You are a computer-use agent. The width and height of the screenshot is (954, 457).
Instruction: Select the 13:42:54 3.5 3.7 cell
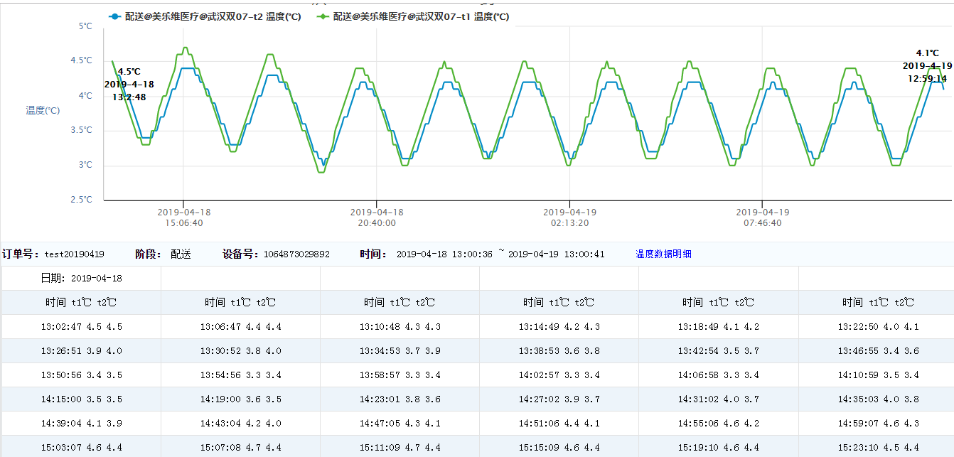pyautogui.click(x=718, y=351)
